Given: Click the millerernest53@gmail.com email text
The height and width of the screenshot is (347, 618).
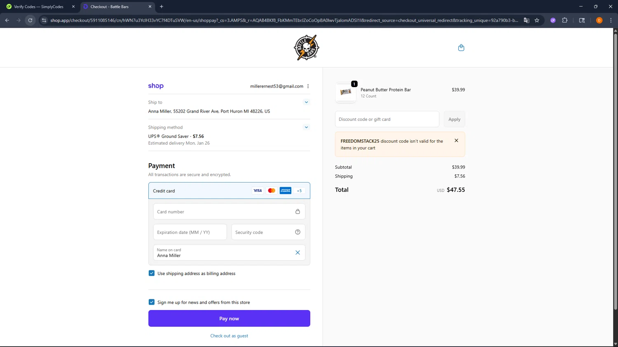Looking at the screenshot, I should click(x=276, y=86).
